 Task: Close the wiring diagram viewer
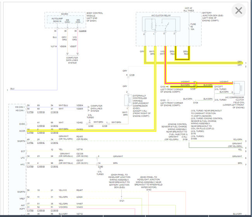click(238, 10)
